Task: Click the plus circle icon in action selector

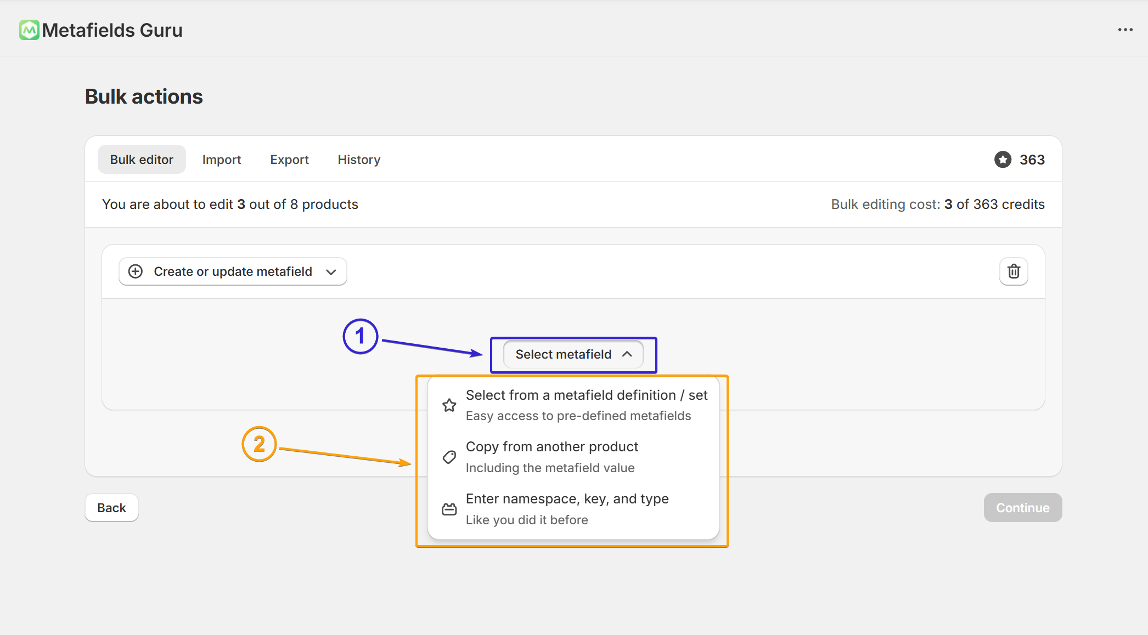Action: click(x=136, y=271)
